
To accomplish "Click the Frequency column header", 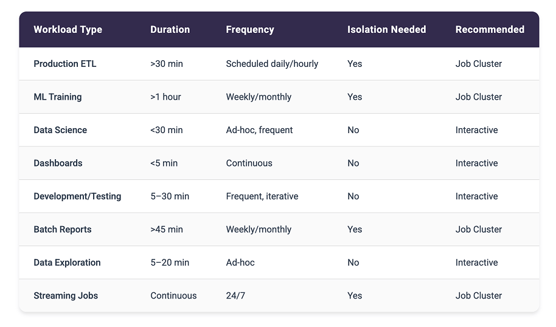I will (x=249, y=29).
